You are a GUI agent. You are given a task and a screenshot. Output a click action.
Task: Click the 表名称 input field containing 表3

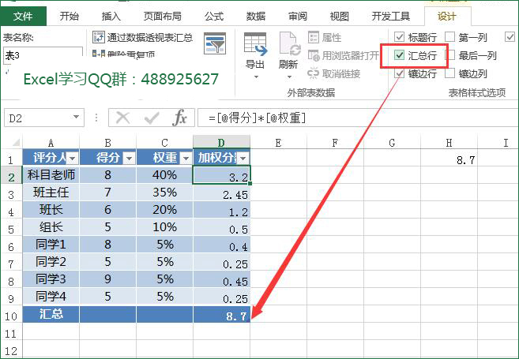43,55
